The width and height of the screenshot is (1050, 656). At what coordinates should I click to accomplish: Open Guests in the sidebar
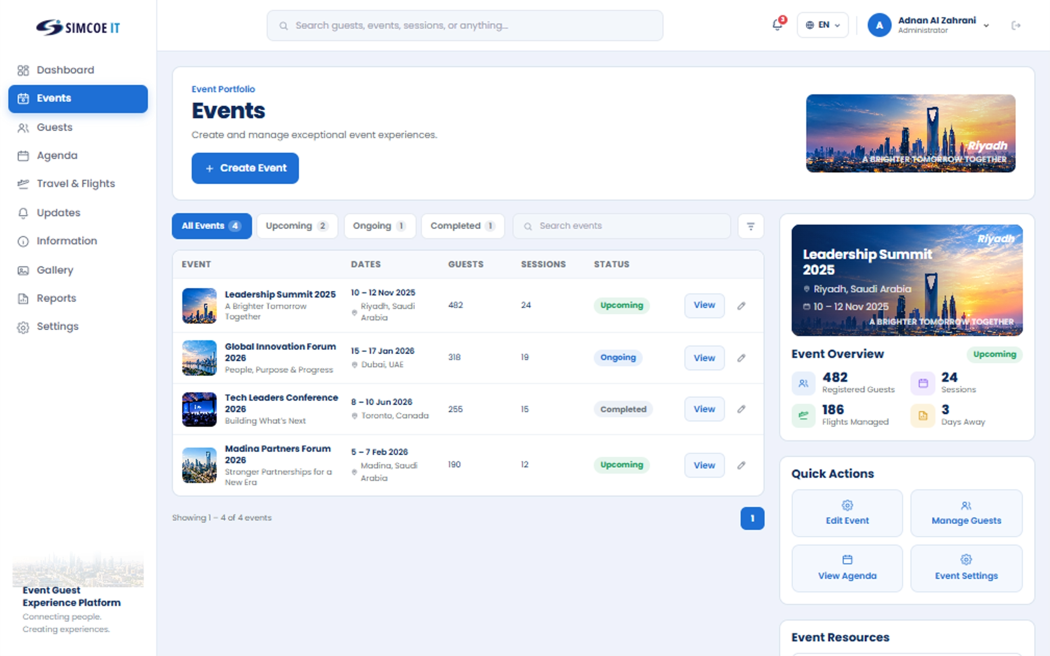click(x=78, y=127)
